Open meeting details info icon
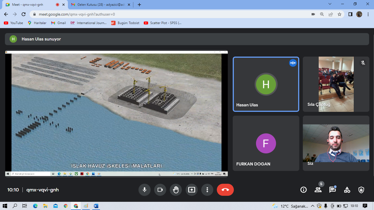Screen dimensions: 374x210 tap(303, 190)
